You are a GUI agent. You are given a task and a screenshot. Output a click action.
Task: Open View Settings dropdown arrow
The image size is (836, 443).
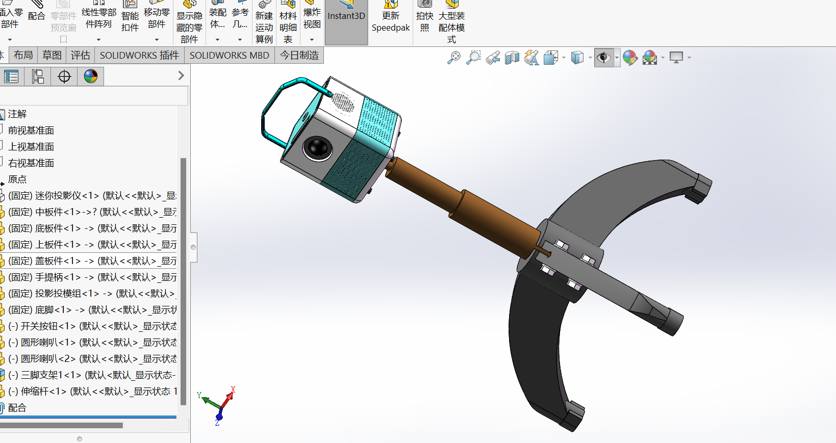(689, 58)
